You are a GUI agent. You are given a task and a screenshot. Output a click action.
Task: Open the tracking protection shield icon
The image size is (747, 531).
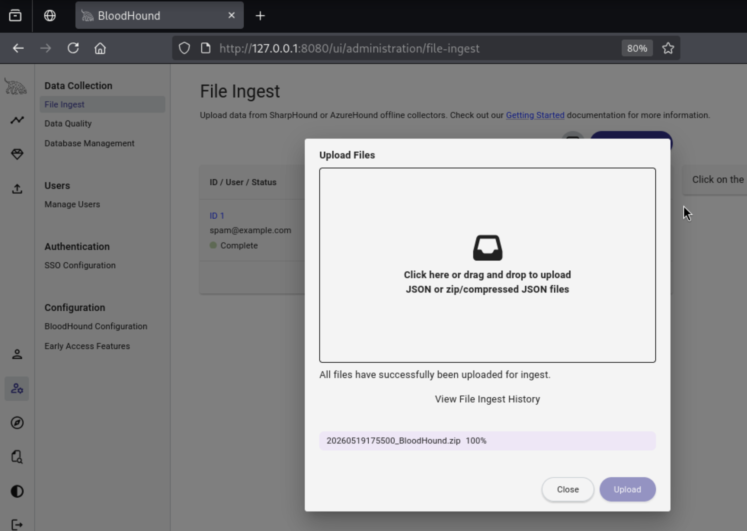(x=184, y=48)
